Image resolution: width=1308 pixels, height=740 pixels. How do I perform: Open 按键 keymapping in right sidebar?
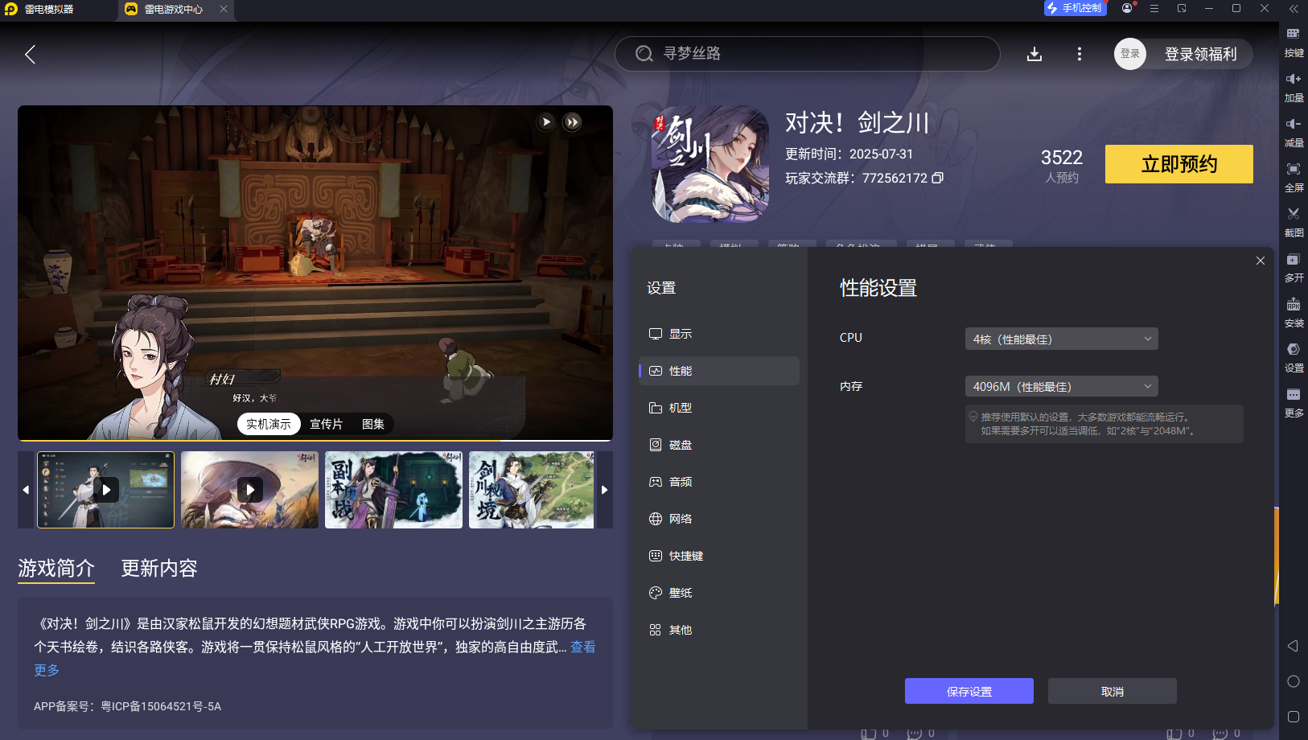pyautogui.click(x=1294, y=42)
